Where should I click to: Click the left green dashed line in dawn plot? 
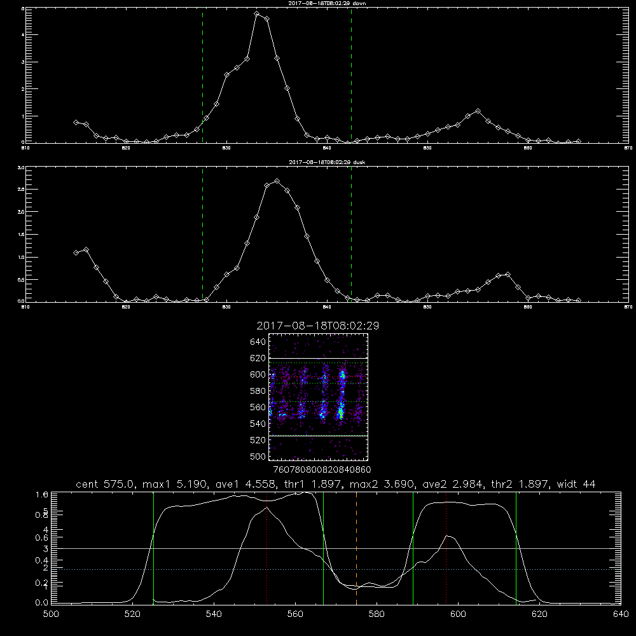tap(202, 76)
